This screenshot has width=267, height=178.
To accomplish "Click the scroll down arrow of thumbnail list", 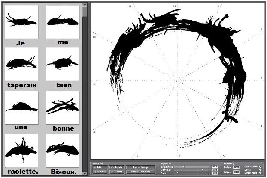I will pos(85,174).
